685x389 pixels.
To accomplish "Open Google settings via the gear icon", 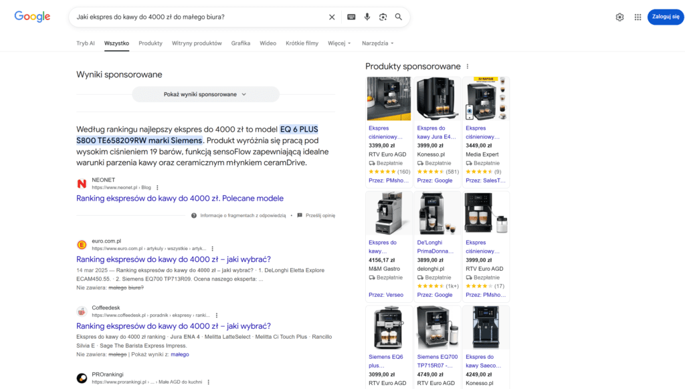I will point(619,17).
